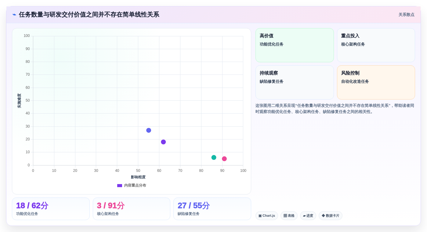427x232 pixels.
Task: Click the 50 label on the x-axis
Action: click(x=138, y=171)
